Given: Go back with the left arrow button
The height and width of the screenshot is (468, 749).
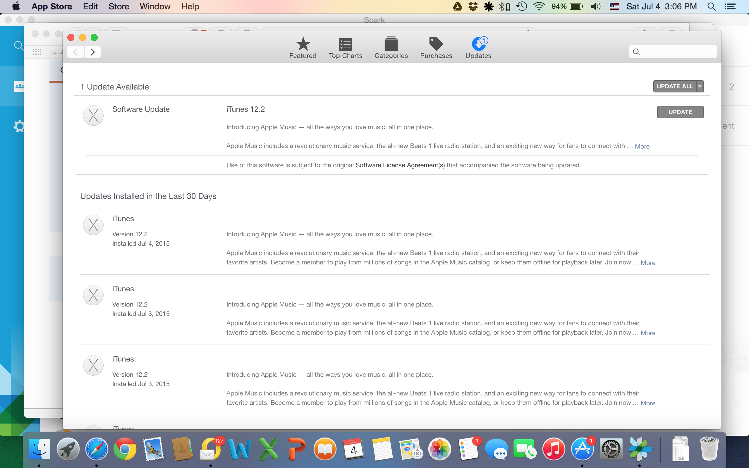Looking at the screenshot, I should 75,52.
